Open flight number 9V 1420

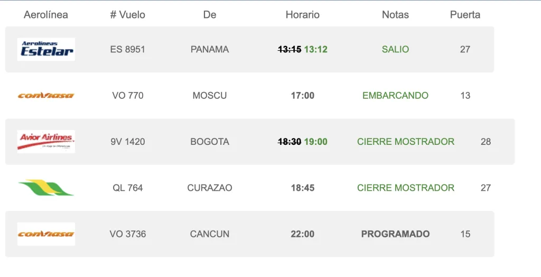[128, 142]
